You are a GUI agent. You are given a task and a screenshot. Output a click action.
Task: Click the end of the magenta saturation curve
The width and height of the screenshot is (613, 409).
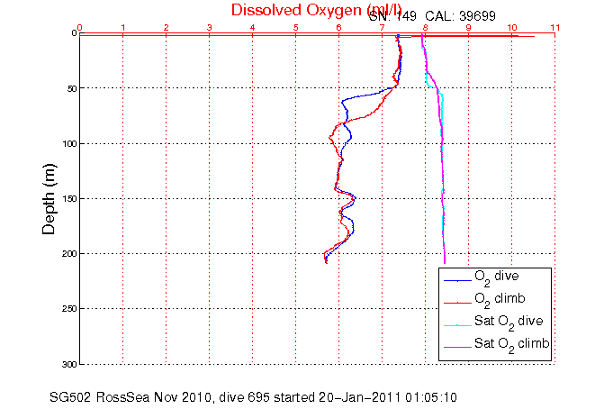point(445,263)
